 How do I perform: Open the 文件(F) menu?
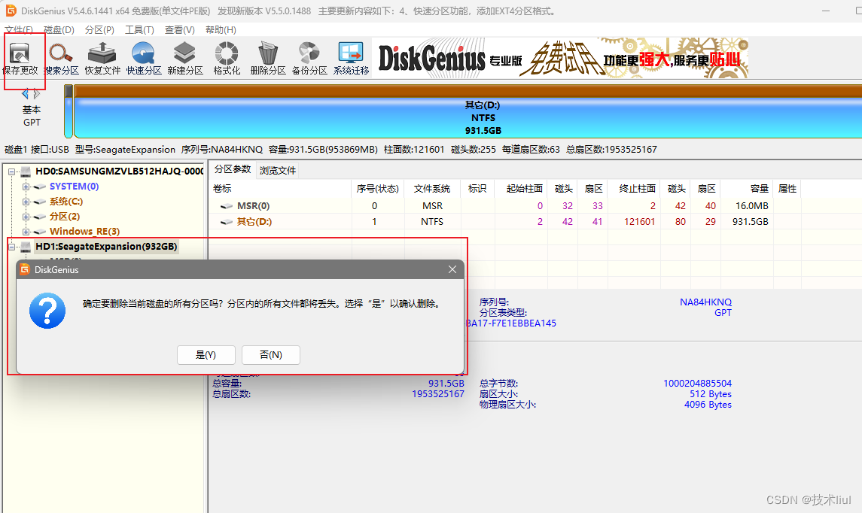coord(19,29)
